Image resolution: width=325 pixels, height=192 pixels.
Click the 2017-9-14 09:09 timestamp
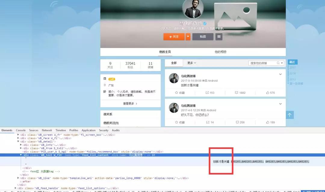[x=191, y=81]
